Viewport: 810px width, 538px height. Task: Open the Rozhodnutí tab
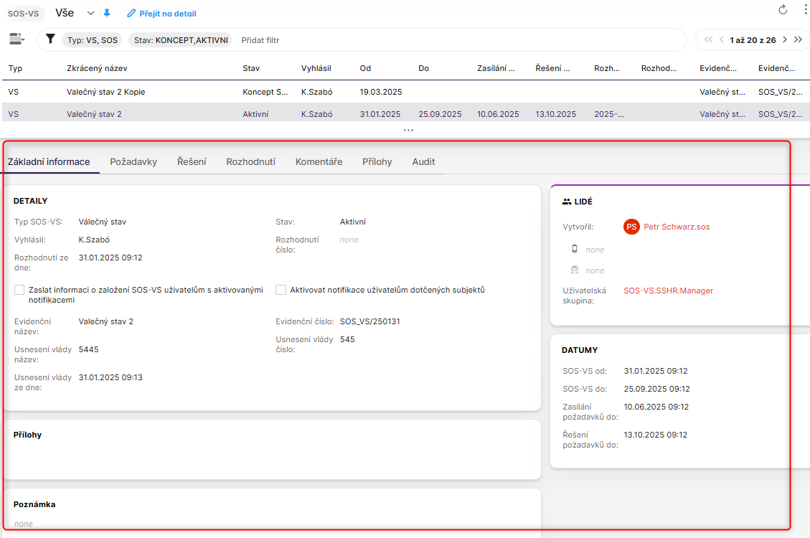(x=250, y=162)
